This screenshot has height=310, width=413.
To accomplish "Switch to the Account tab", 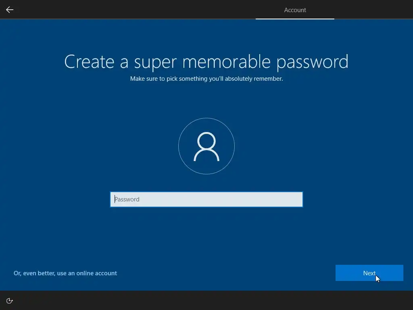I will click(x=295, y=10).
